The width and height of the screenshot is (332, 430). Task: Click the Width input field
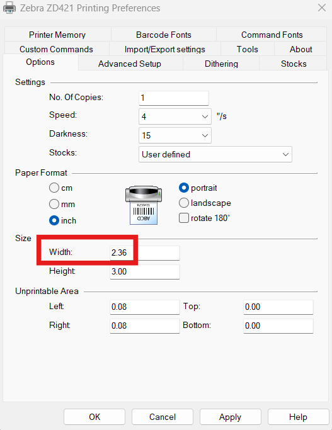(x=145, y=252)
